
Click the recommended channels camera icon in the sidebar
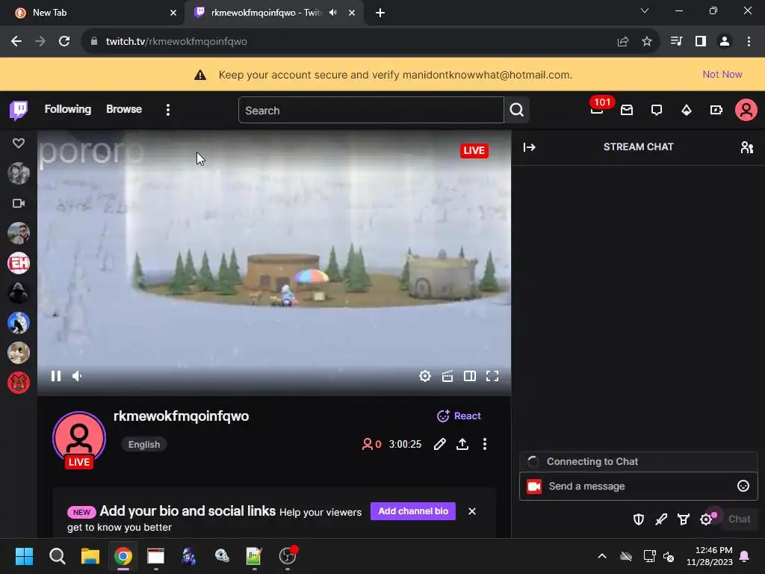coord(19,203)
